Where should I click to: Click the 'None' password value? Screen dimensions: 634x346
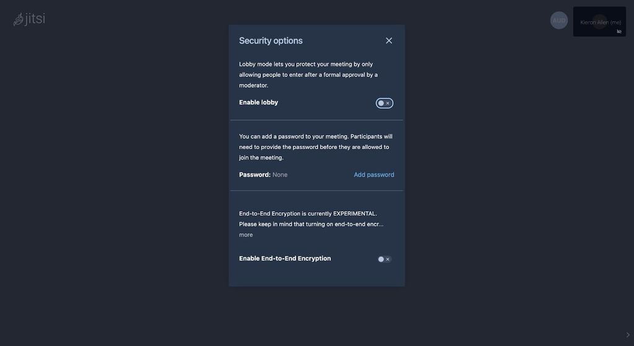click(280, 175)
